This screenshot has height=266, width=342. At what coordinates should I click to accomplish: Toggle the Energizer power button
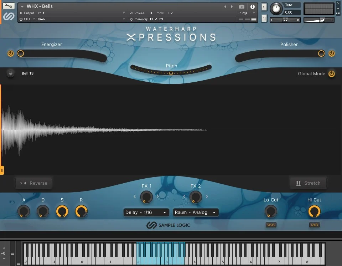[10, 53]
